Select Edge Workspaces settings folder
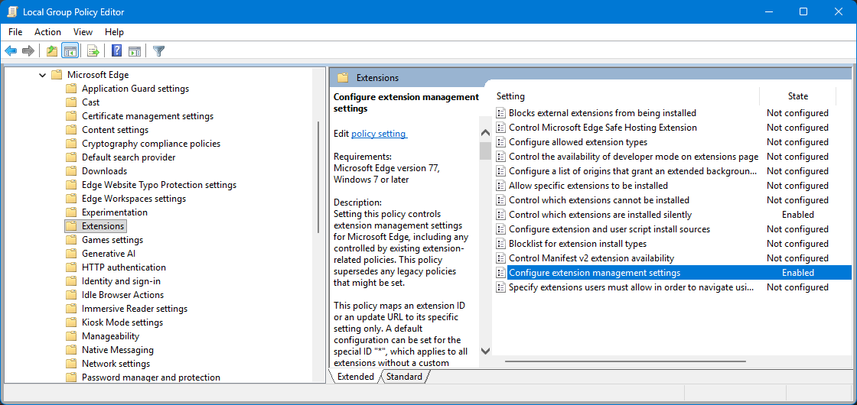857x405 pixels. click(134, 199)
